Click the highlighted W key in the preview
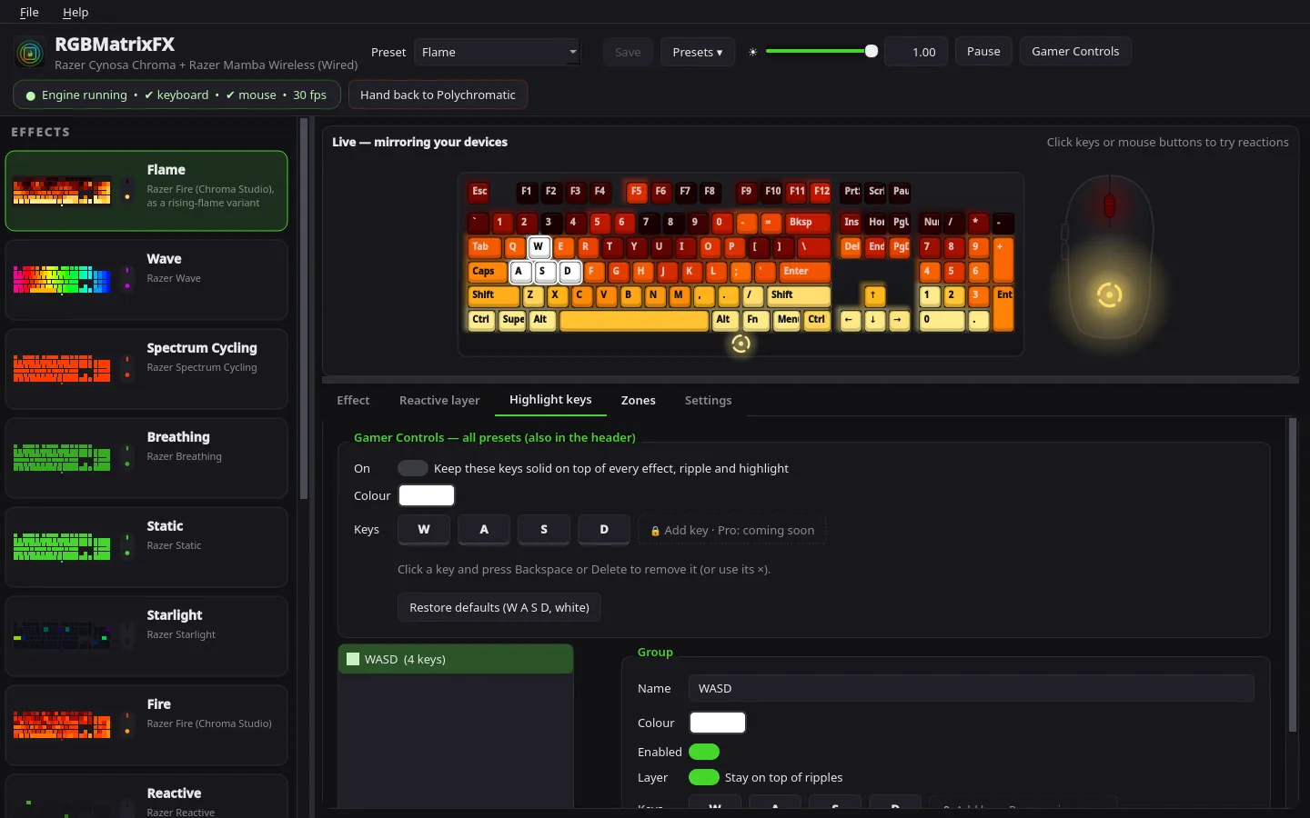 pyautogui.click(x=539, y=246)
